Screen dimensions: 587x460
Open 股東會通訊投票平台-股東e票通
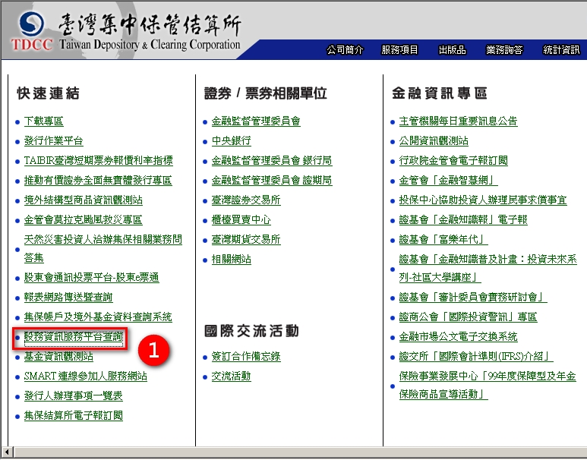[x=92, y=277]
